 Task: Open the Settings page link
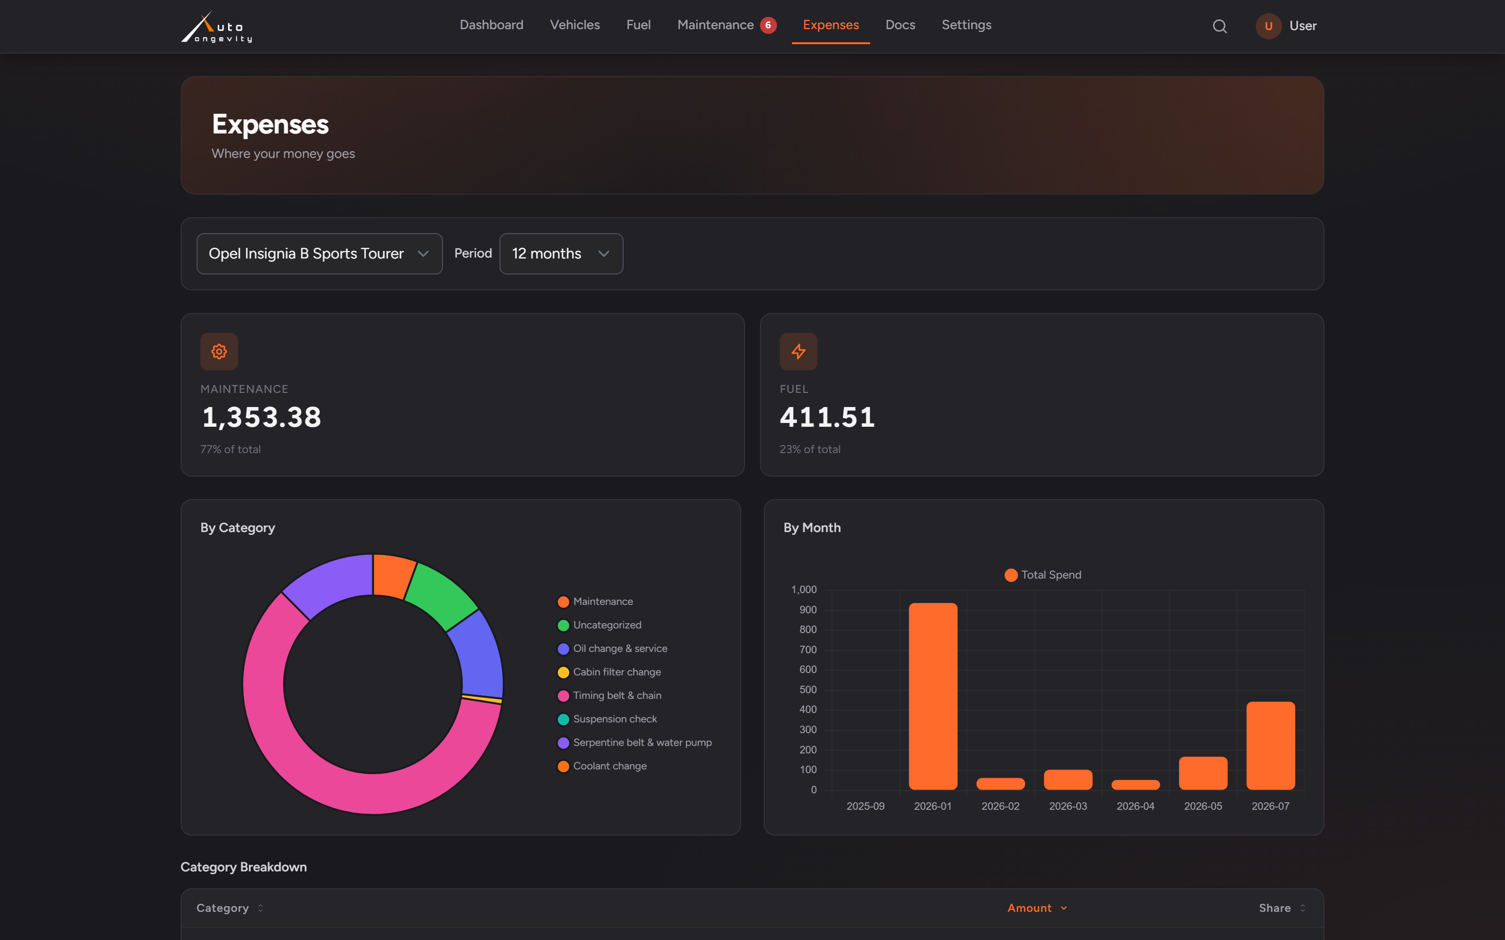pos(966,25)
